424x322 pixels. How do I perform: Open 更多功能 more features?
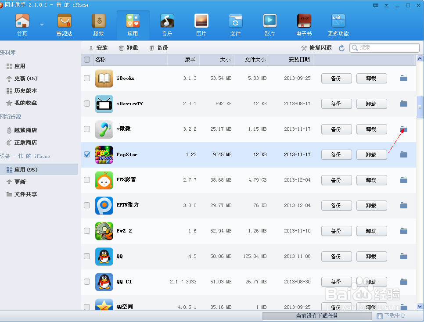pos(338,25)
